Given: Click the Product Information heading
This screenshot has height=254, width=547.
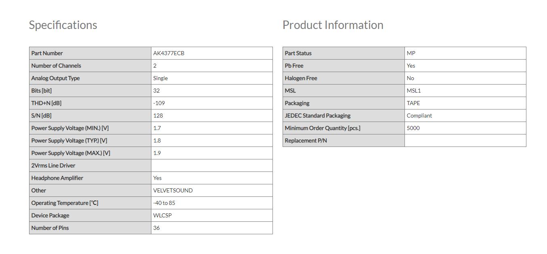Looking at the screenshot, I should point(333,25).
